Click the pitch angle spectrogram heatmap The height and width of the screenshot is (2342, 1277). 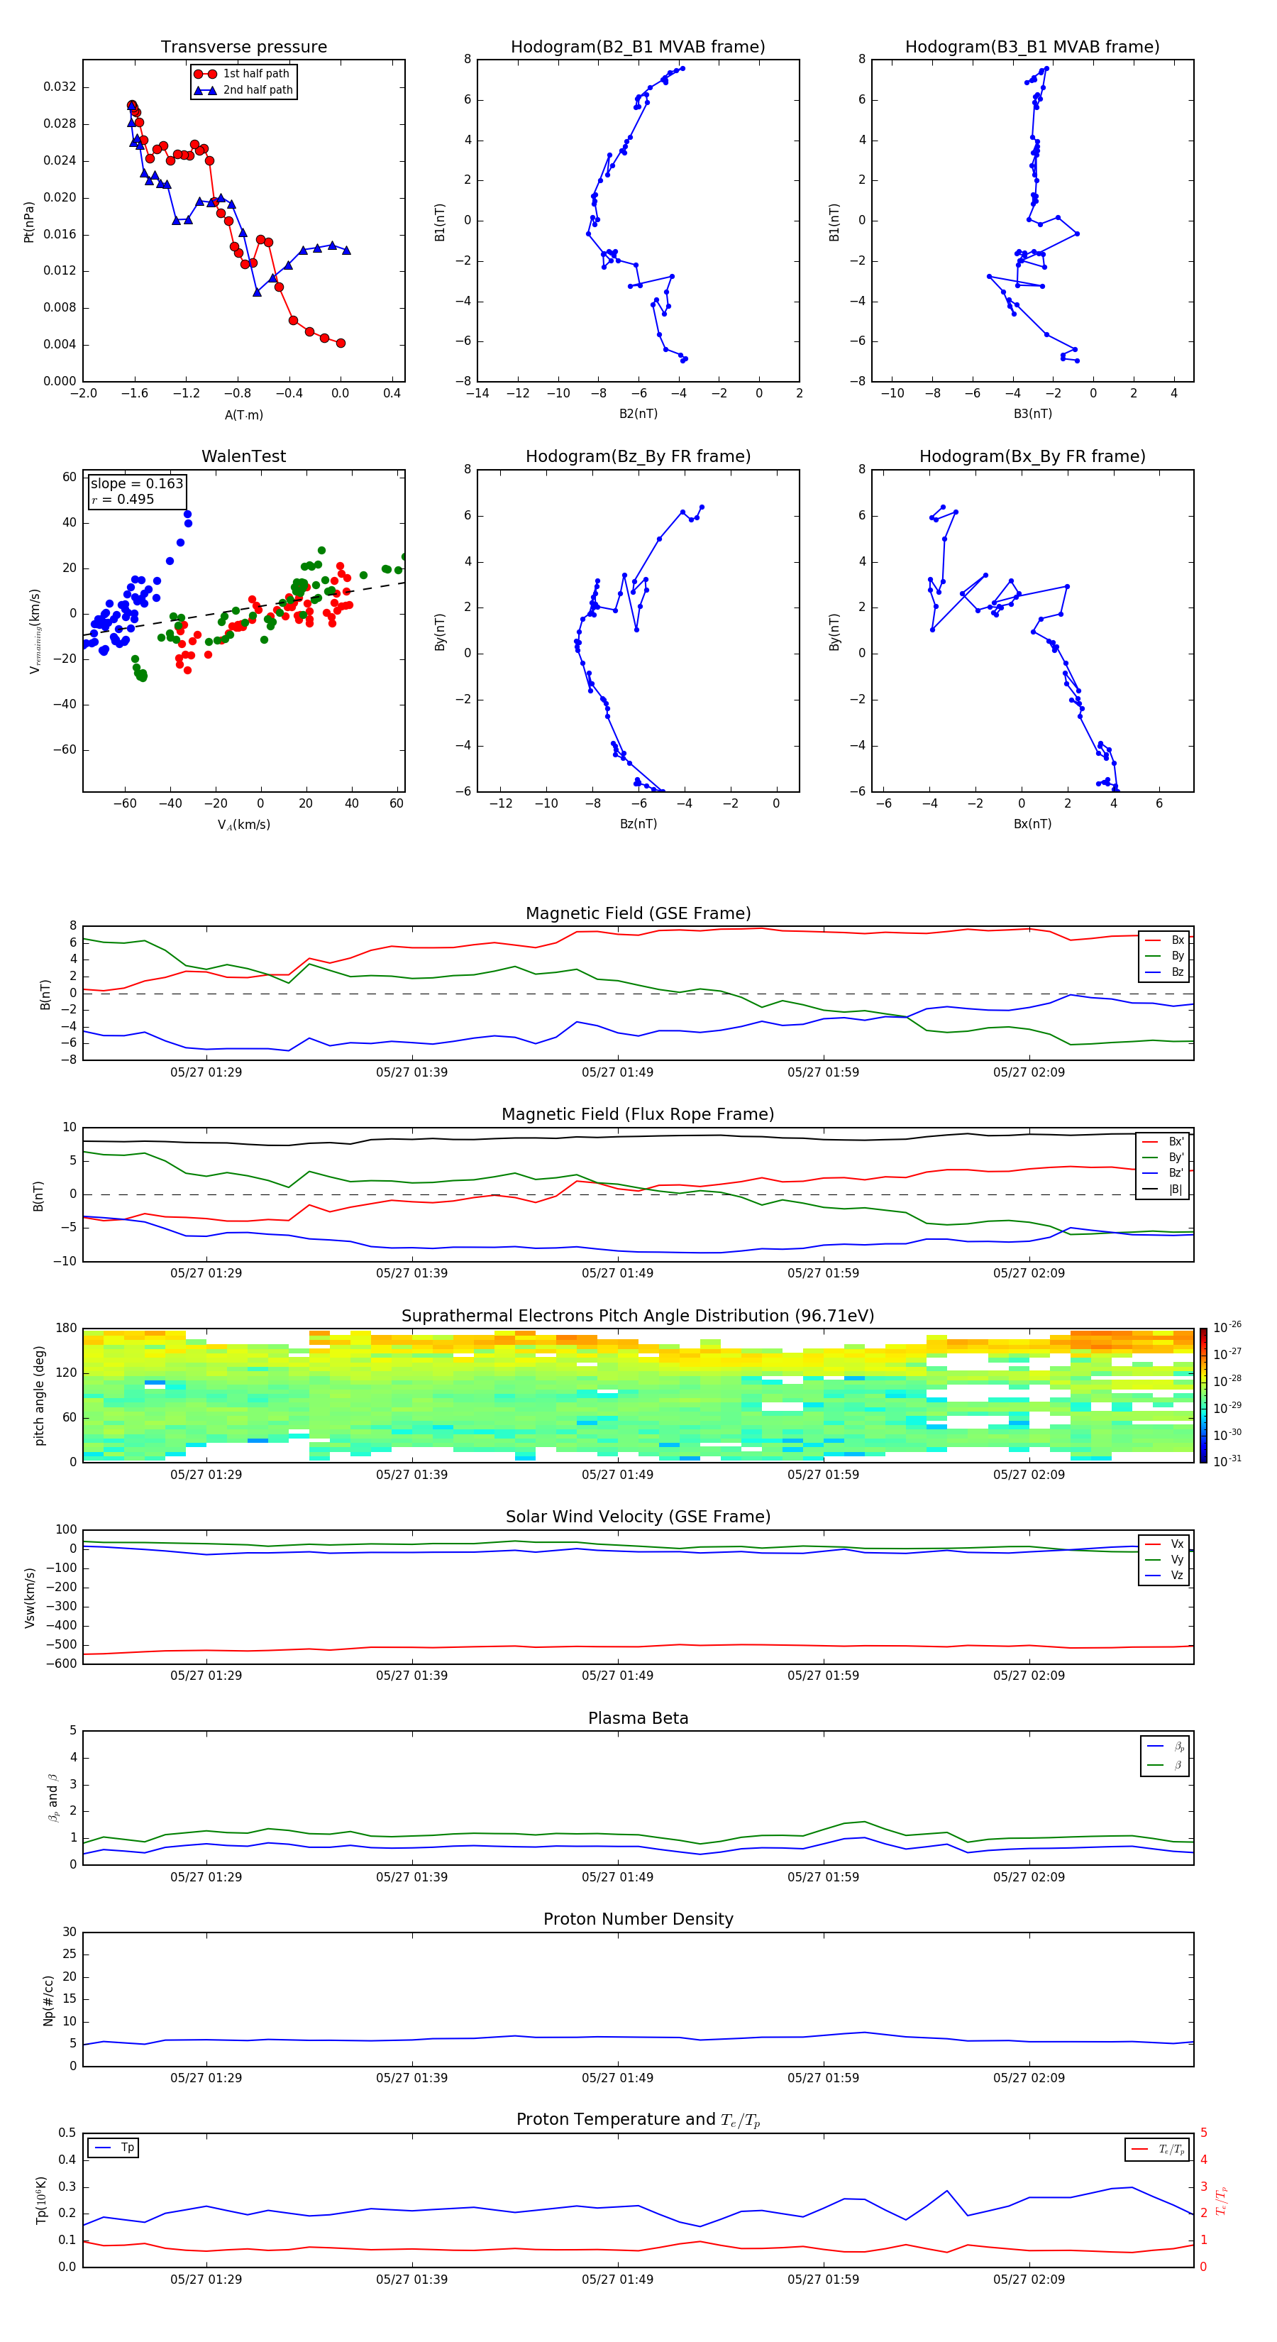click(x=638, y=1395)
